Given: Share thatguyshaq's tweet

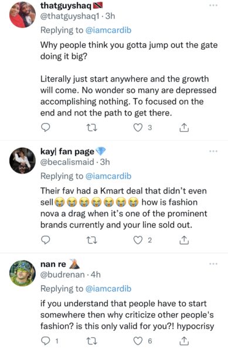Looking at the screenshot, I should [x=184, y=127].
